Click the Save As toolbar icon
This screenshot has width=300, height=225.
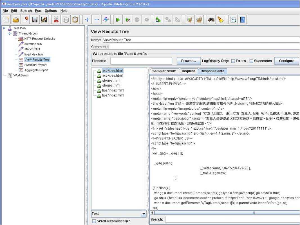point(44,20)
